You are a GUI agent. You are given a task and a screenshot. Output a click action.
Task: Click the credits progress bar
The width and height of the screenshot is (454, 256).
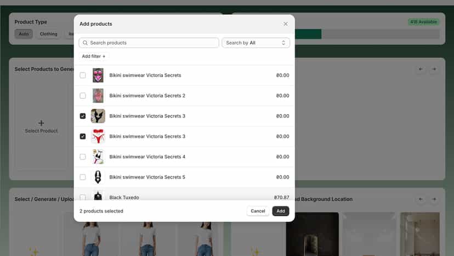click(367, 34)
